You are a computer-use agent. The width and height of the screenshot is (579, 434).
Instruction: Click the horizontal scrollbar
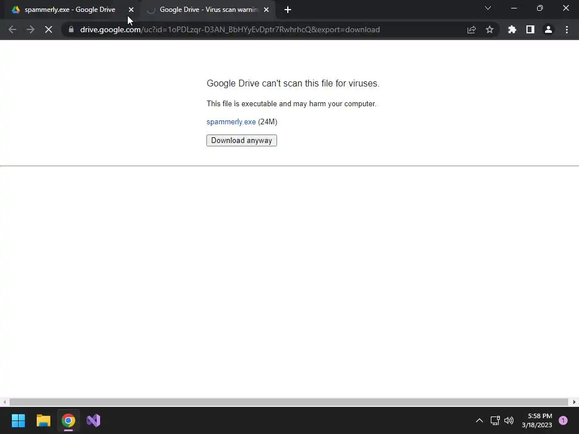point(289,402)
